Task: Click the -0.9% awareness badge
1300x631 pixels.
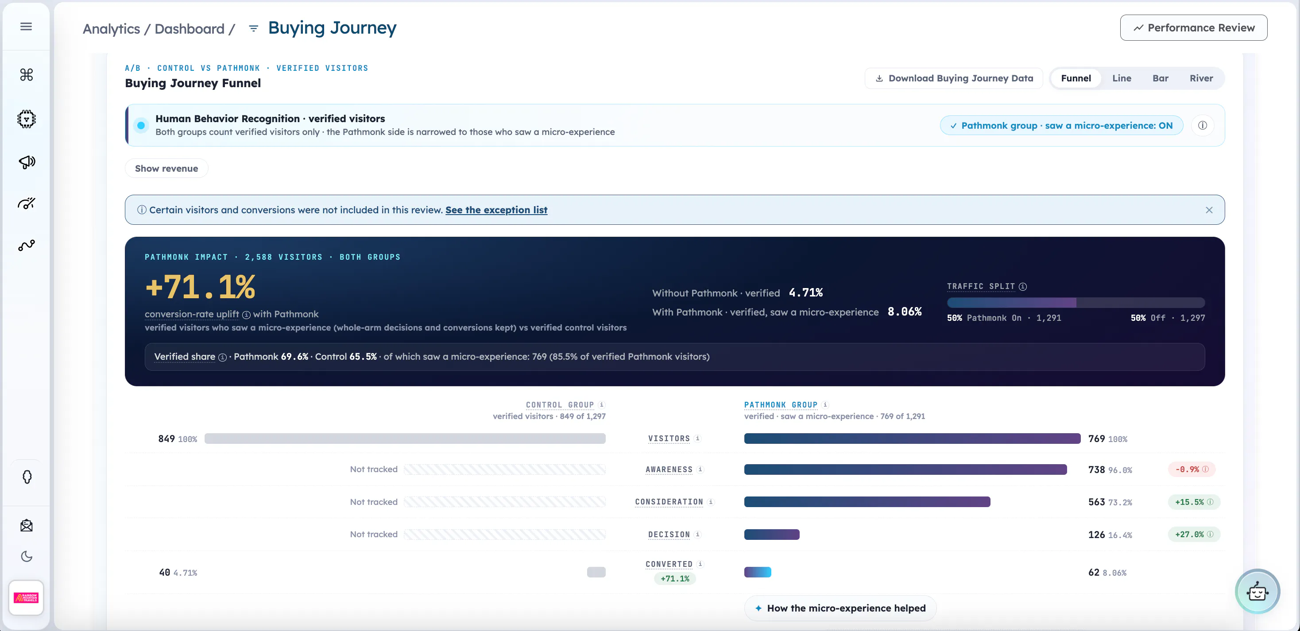Action: click(x=1192, y=469)
